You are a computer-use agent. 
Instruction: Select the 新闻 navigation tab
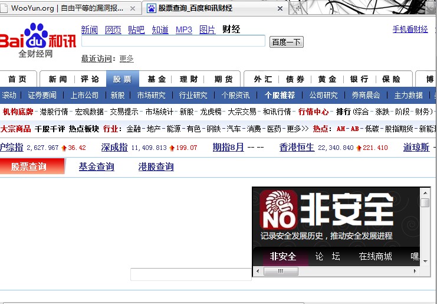click(x=57, y=79)
